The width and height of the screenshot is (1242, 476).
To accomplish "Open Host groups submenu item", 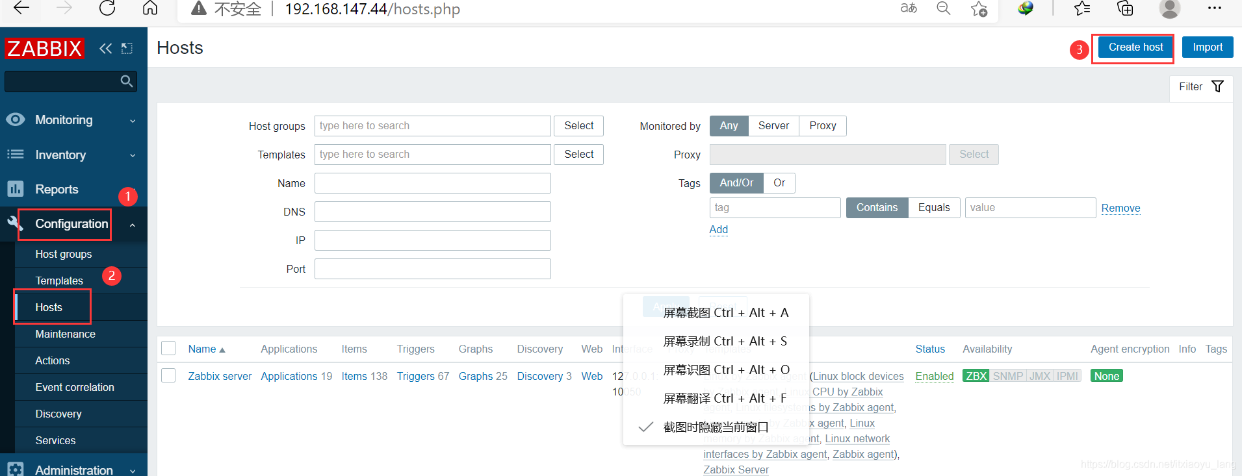I will coord(64,254).
